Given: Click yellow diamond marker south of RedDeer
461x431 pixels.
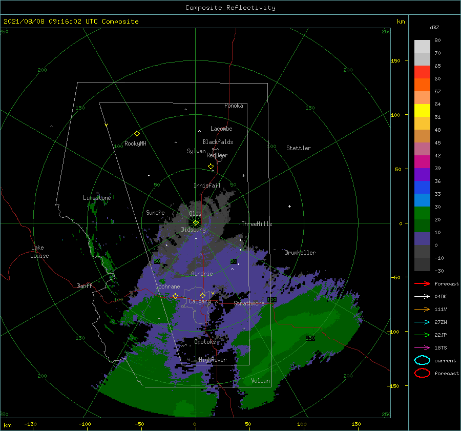Looking at the screenshot, I should (x=211, y=166).
